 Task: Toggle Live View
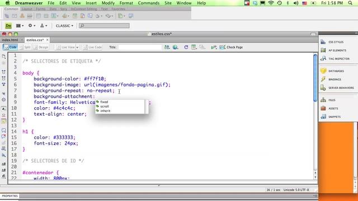tap(65, 47)
